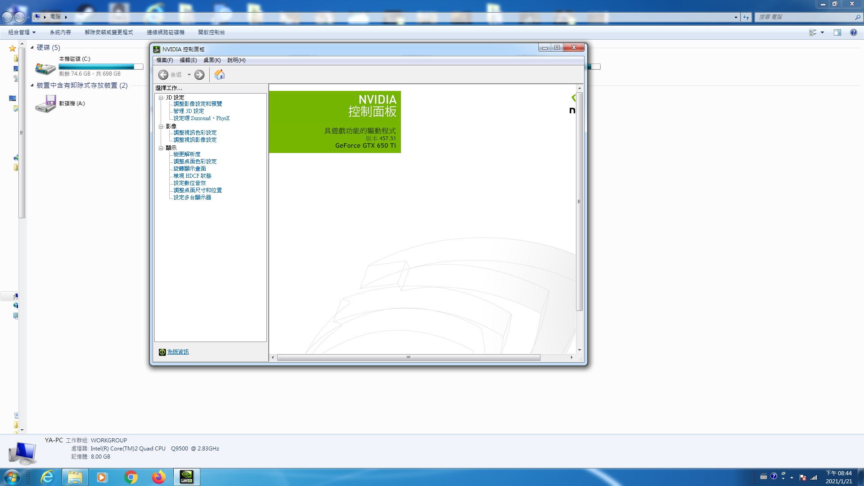Collapse the 3D 設定 tree node

[x=161, y=98]
